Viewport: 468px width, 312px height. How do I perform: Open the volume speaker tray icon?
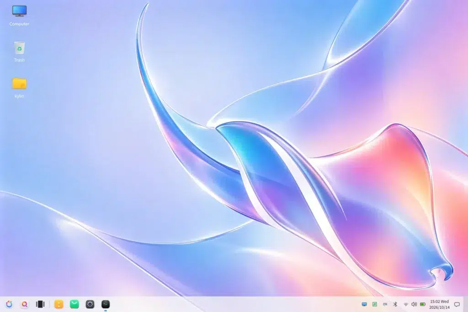coord(414,304)
